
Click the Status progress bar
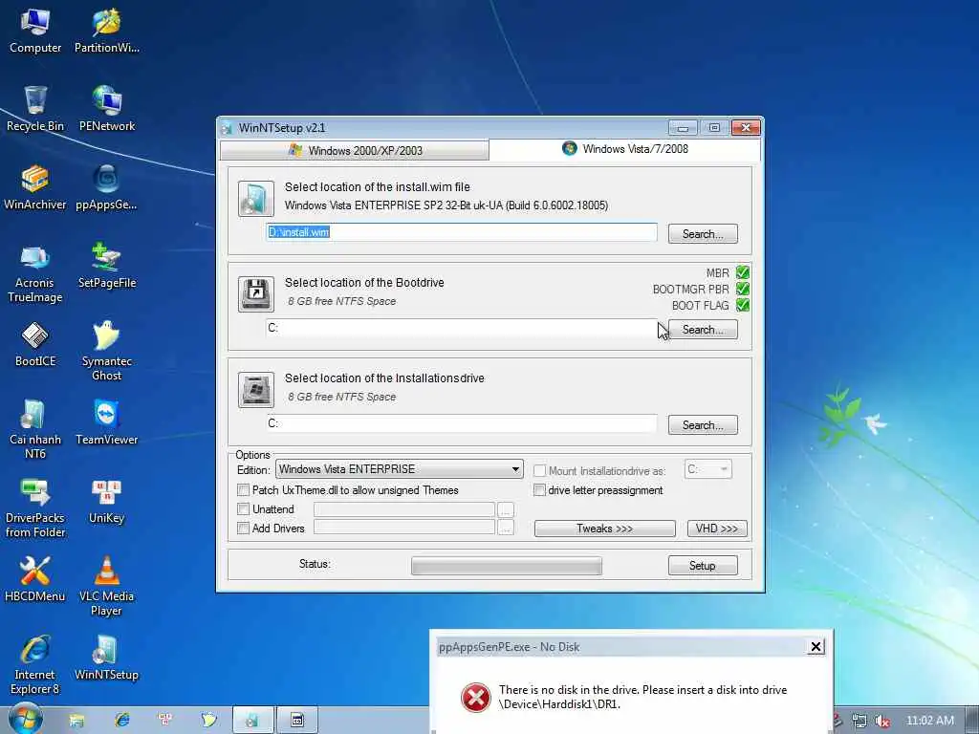[507, 566]
